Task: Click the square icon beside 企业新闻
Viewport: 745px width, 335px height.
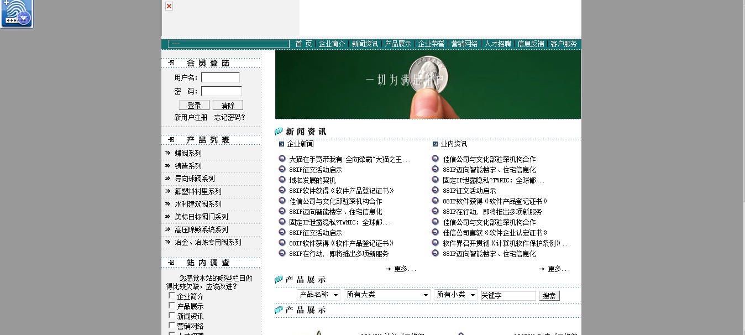Action: point(281,144)
